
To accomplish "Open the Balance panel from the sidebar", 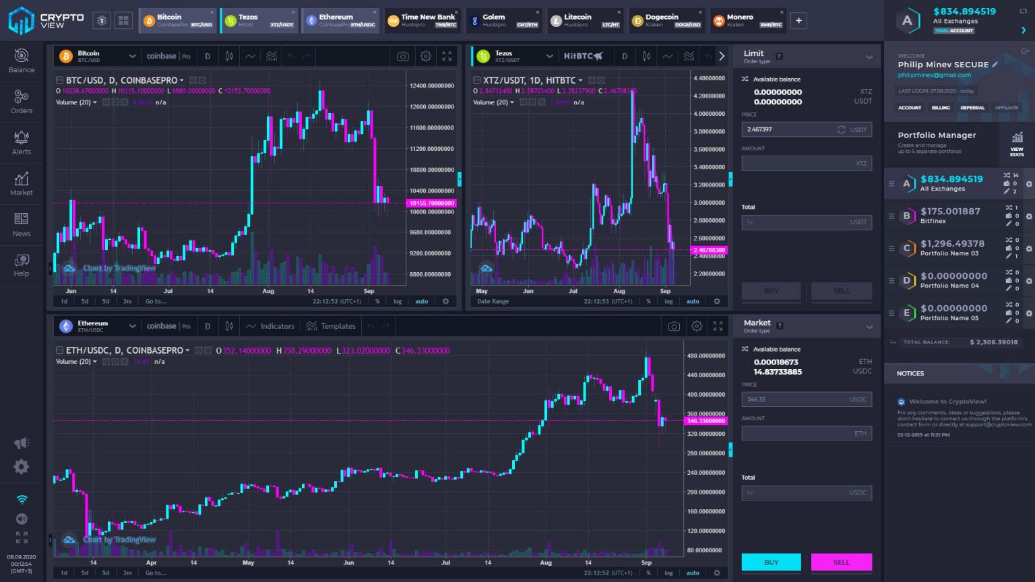I will pos(21,61).
